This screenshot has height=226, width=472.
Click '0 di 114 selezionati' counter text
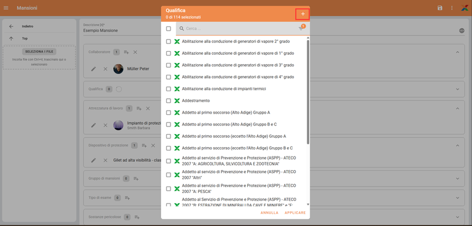183,18
